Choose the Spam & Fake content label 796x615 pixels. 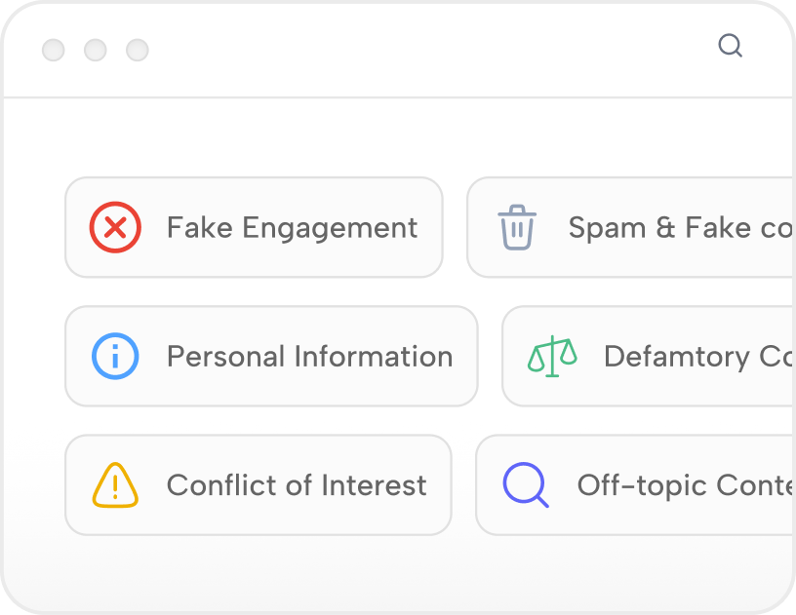681,228
